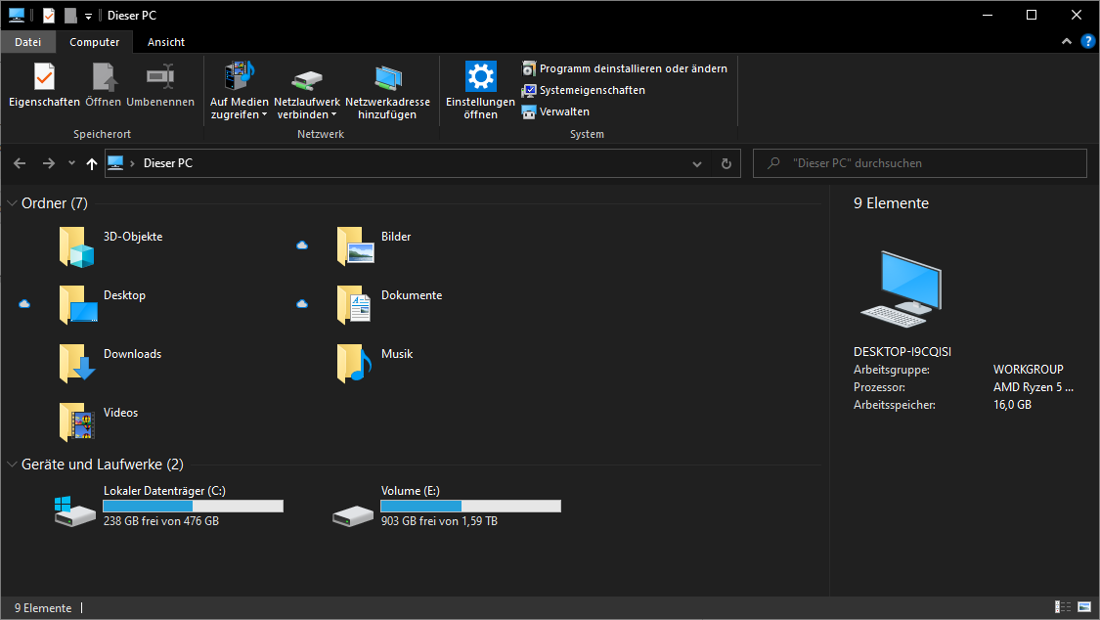Click the DESKTOP-I9CQISI computer name
The image size is (1100, 620).
click(x=902, y=352)
